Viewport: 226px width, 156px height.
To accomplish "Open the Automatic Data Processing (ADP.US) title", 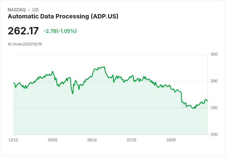I will point(63,17).
